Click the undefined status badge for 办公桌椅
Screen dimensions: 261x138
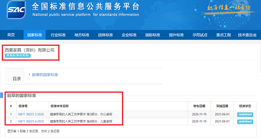point(245,114)
